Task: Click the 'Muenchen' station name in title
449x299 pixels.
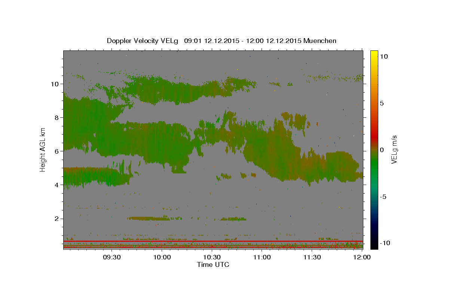Action: [x=320, y=41]
